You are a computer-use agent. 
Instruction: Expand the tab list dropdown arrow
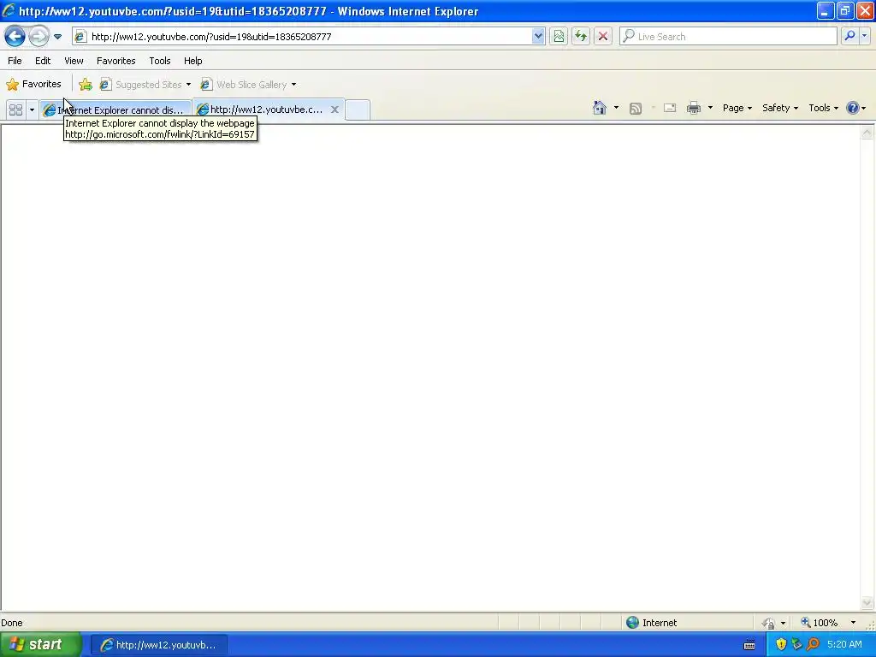32,110
